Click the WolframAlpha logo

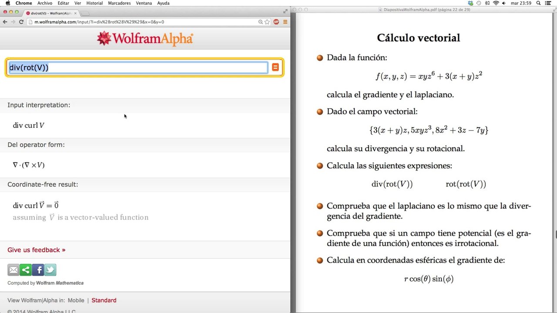tap(145, 38)
